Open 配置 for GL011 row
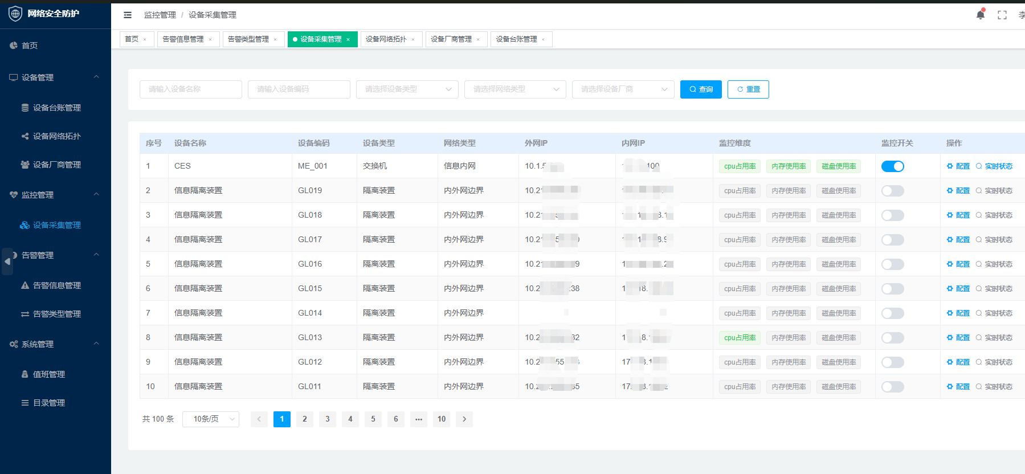The height and width of the screenshot is (474, 1025). click(958, 387)
